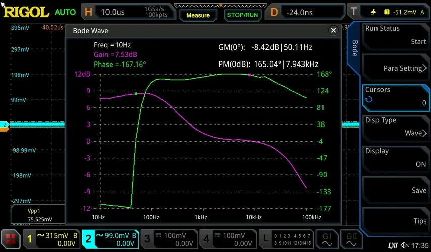Tap the trigger source channel 1 badge
Viewport: 431px width, 252px height.
pos(387,12)
